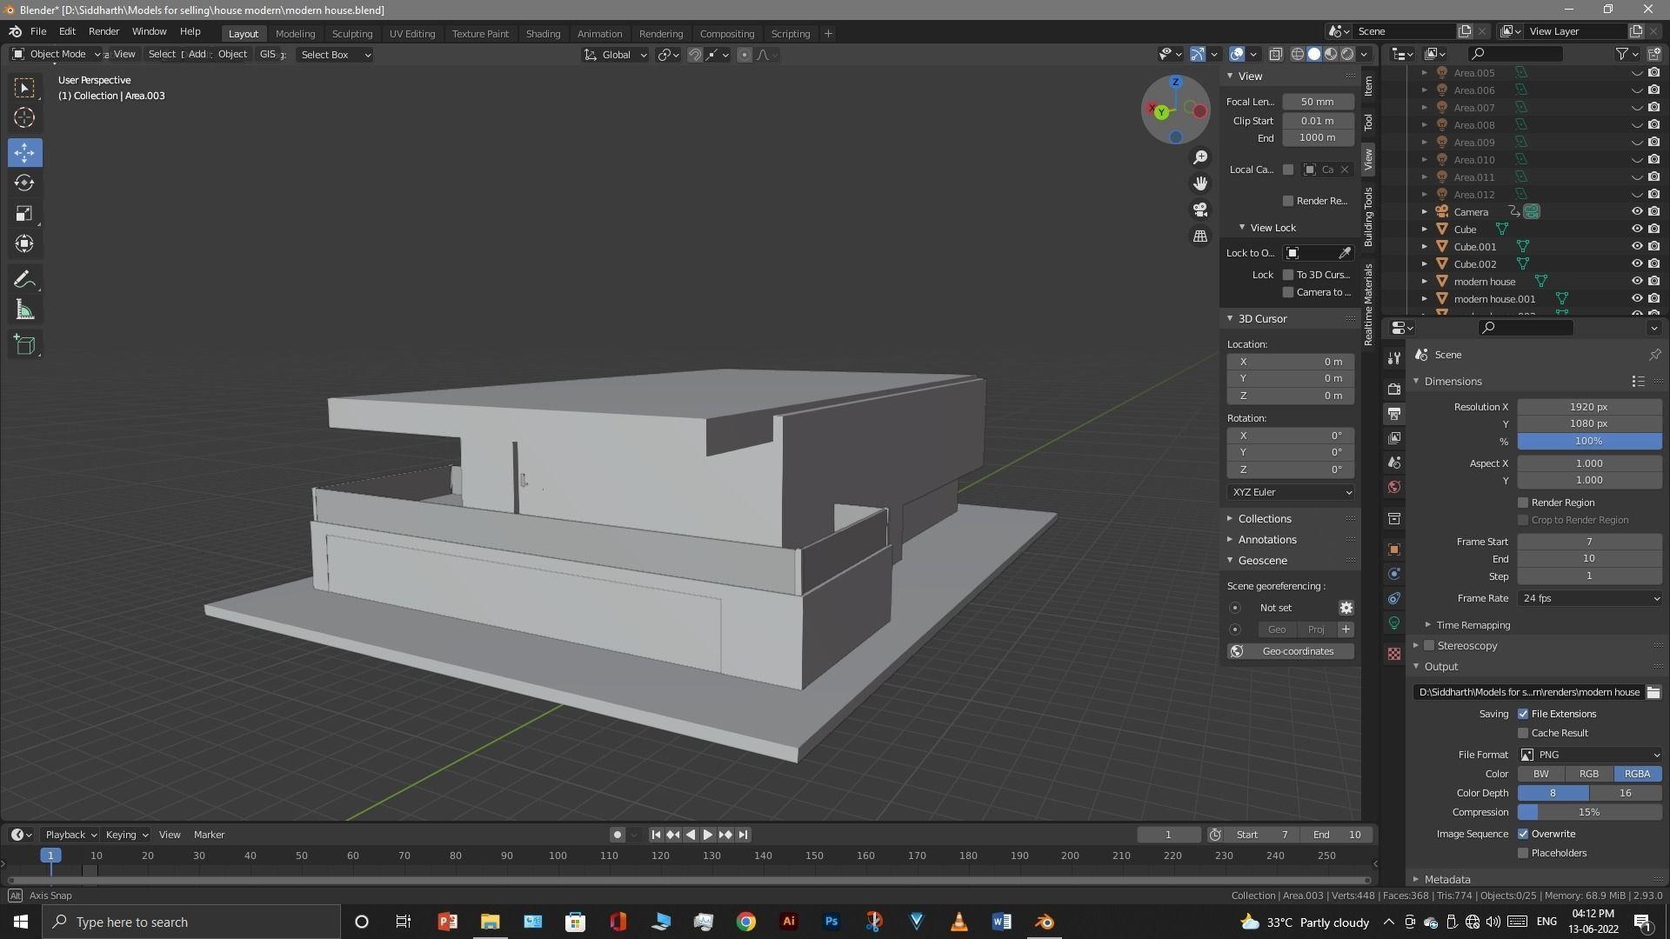The width and height of the screenshot is (1670, 939).
Task: Open Object properties tab icon
Action: 1394,549
